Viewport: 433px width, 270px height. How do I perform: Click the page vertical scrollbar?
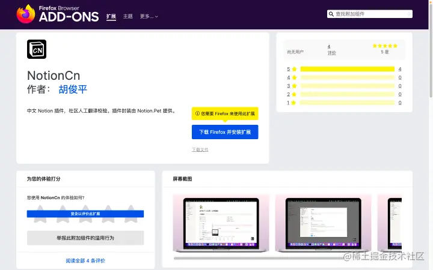tap(431, 50)
